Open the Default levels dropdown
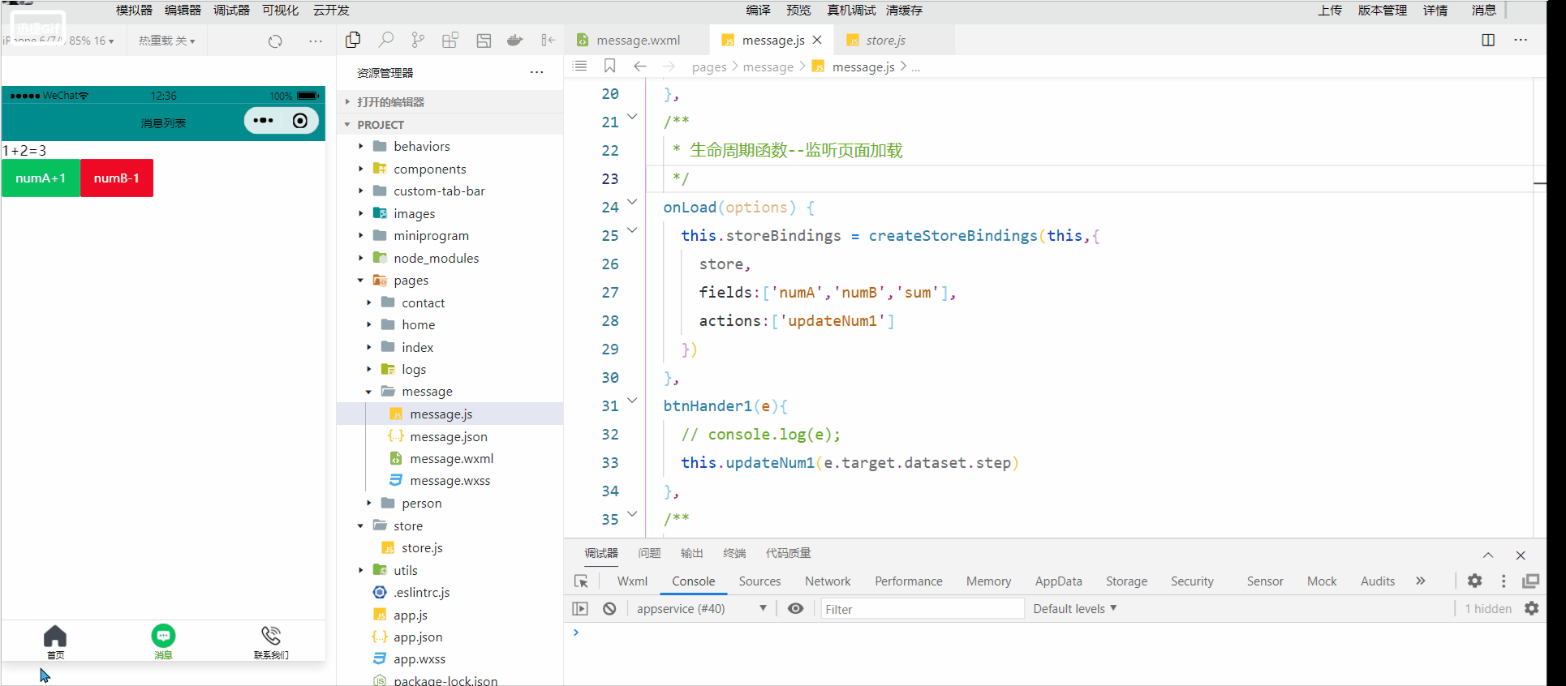1566x686 pixels. click(1074, 608)
